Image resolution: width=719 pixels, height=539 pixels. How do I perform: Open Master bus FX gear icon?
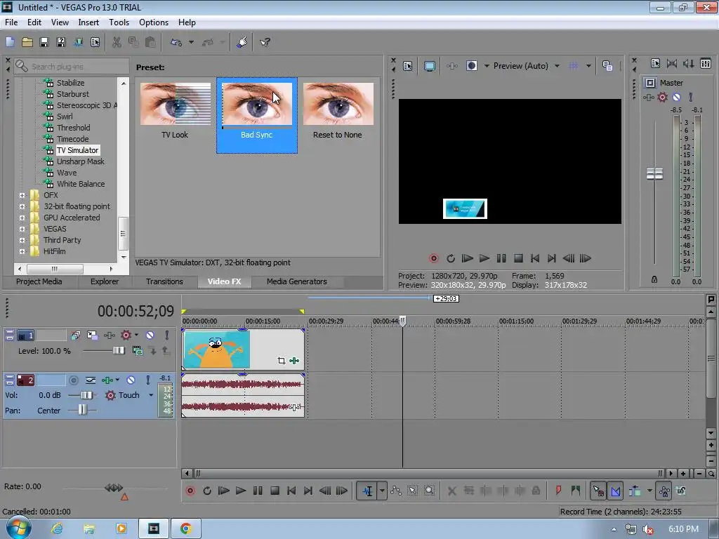[662, 97]
